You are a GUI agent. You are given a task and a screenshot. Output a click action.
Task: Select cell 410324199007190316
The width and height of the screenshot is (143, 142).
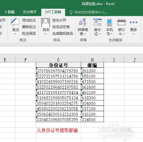click(58, 81)
